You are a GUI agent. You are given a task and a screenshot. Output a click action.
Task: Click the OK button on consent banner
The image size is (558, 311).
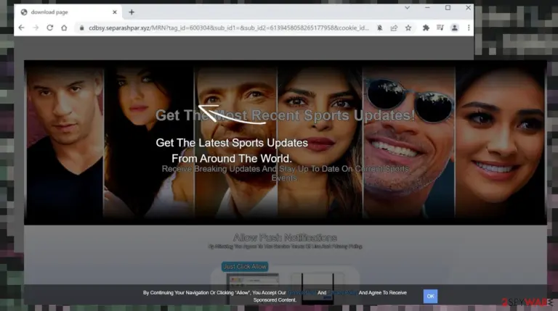point(430,296)
